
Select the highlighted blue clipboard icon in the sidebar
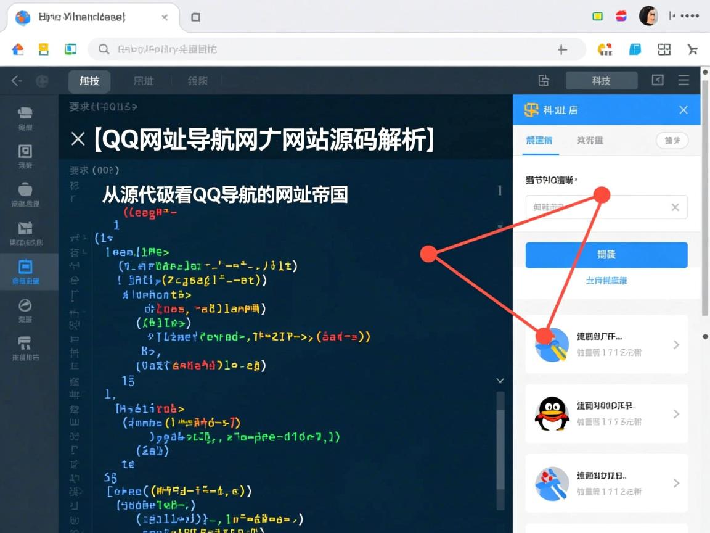click(25, 267)
